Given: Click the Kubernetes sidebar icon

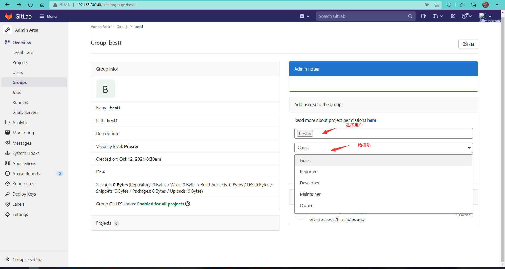Looking at the screenshot, I should click(x=7, y=183).
